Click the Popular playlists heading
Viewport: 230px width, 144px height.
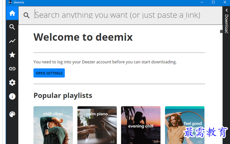click(63, 96)
